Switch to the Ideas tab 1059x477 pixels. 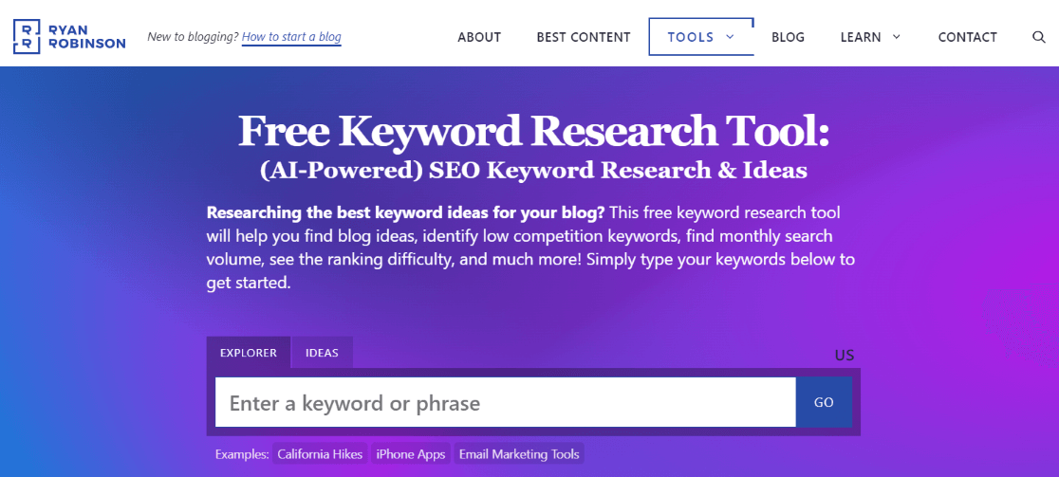pos(322,353)
